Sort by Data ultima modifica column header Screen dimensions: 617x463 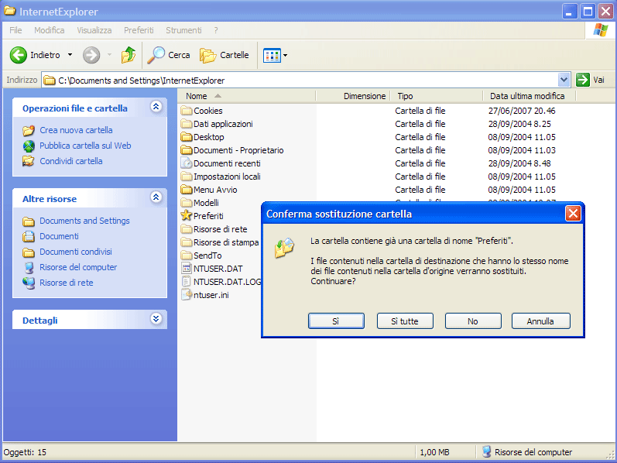[x=530, y=96]
